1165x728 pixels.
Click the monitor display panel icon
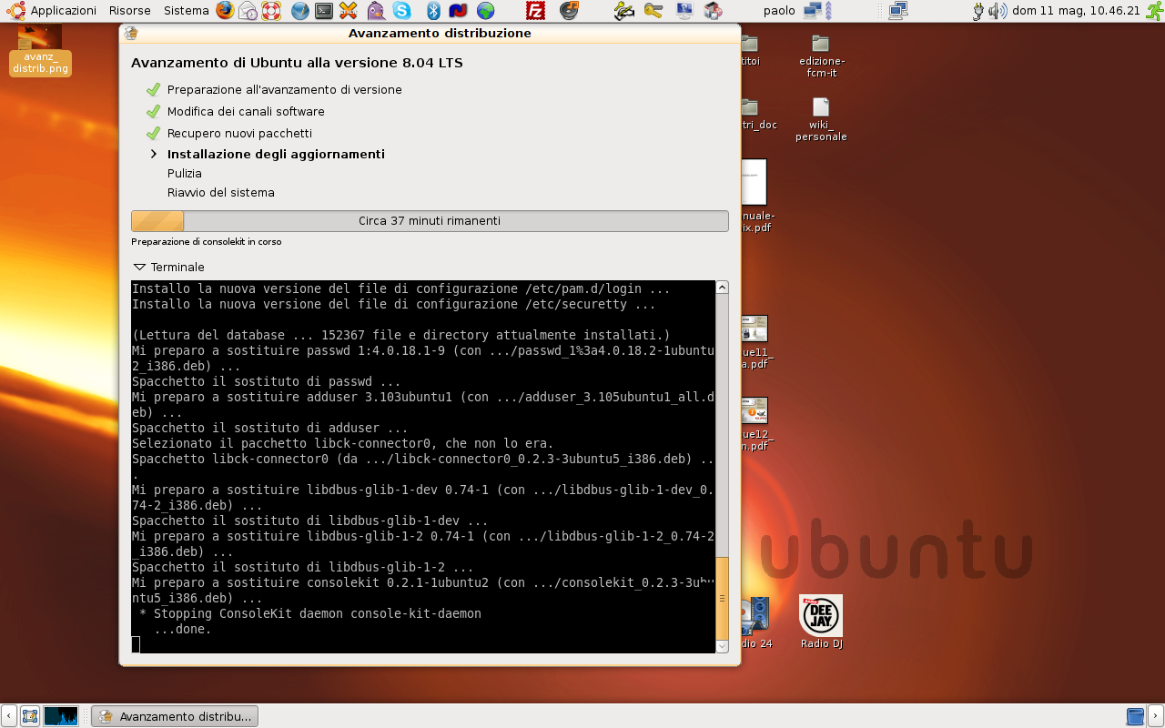(684, 11)
